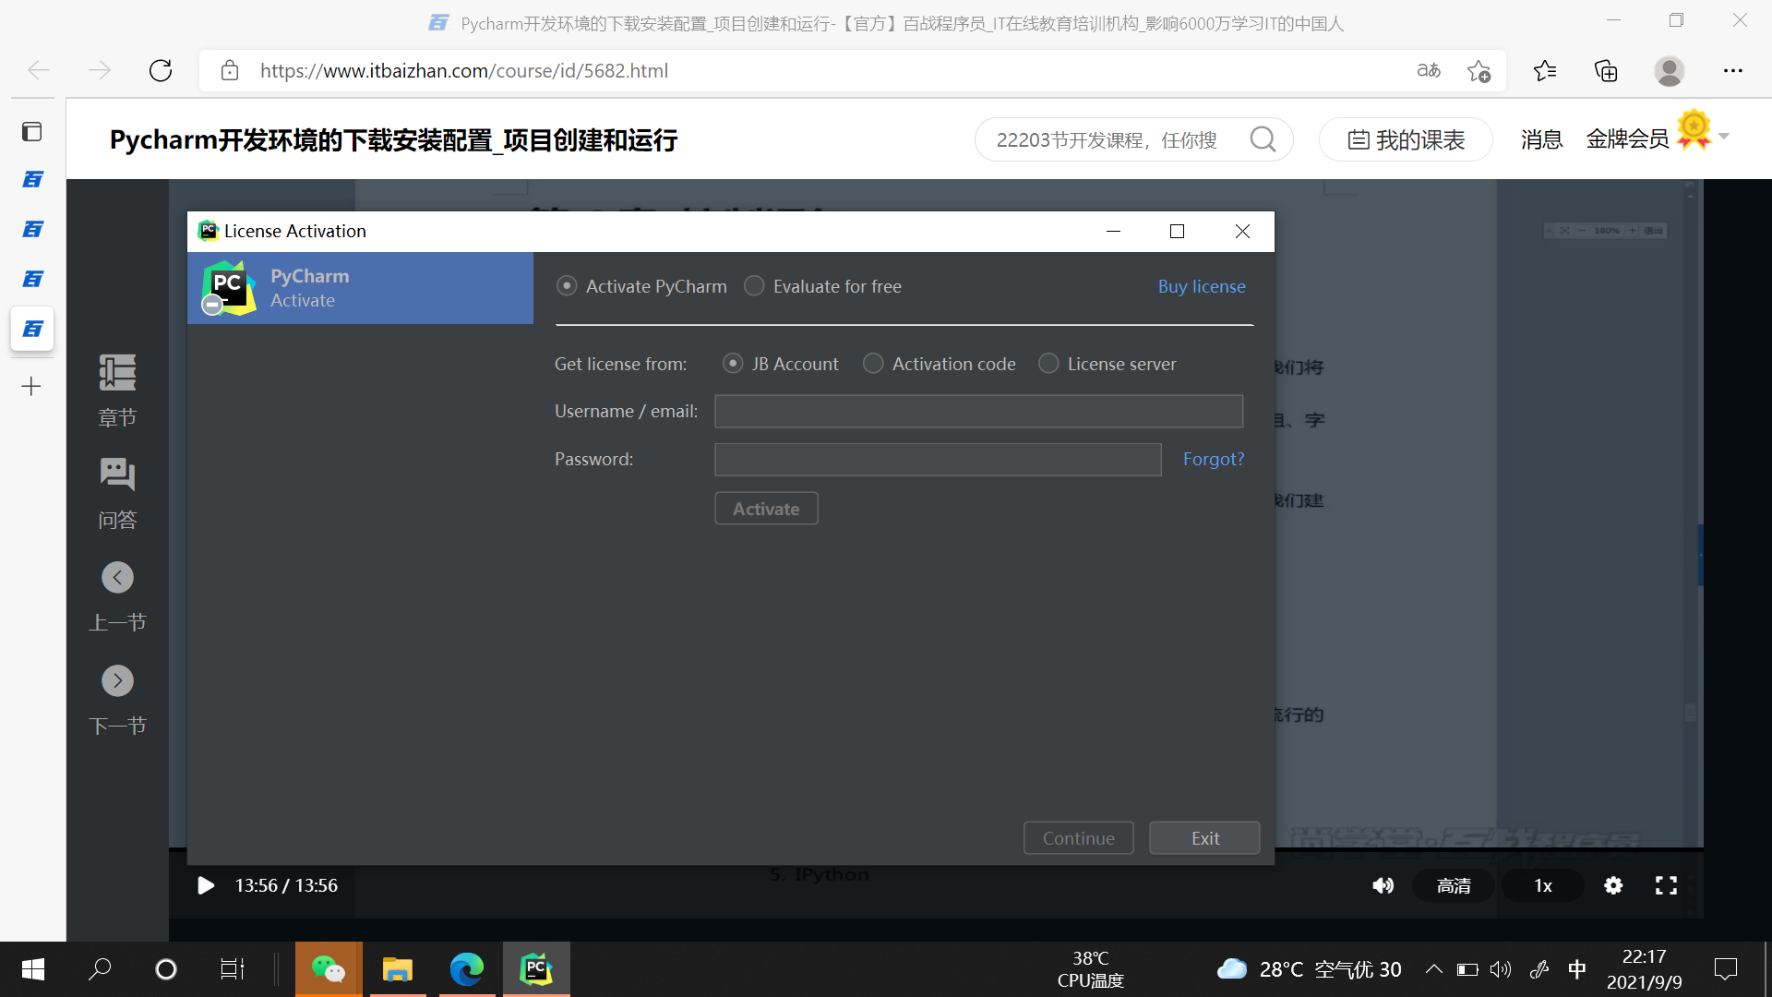
Task: Open WeChat from taskbar
Action: (x=329, y=969)
